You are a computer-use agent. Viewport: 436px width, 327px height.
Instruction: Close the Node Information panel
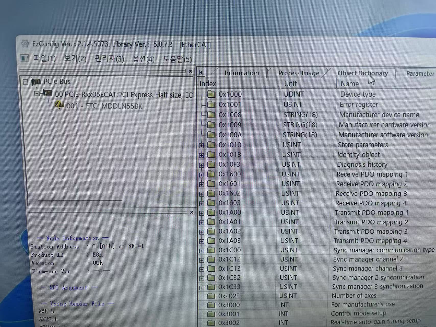tap(192, 212)
